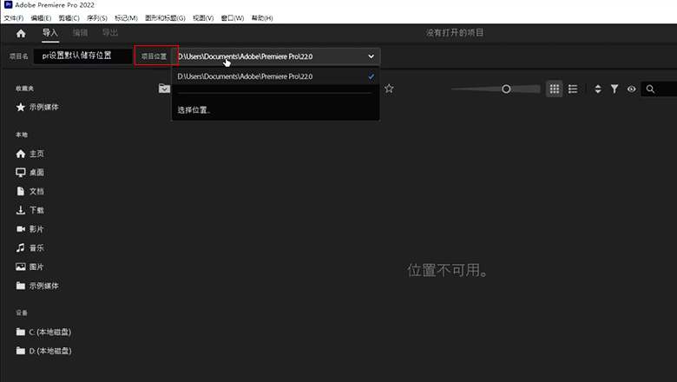
Task: Click the project name input field
Action: point(83,56)
